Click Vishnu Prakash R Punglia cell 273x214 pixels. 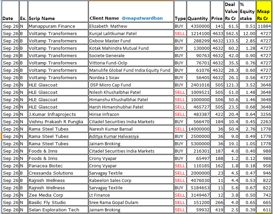(x=58, y=122)
